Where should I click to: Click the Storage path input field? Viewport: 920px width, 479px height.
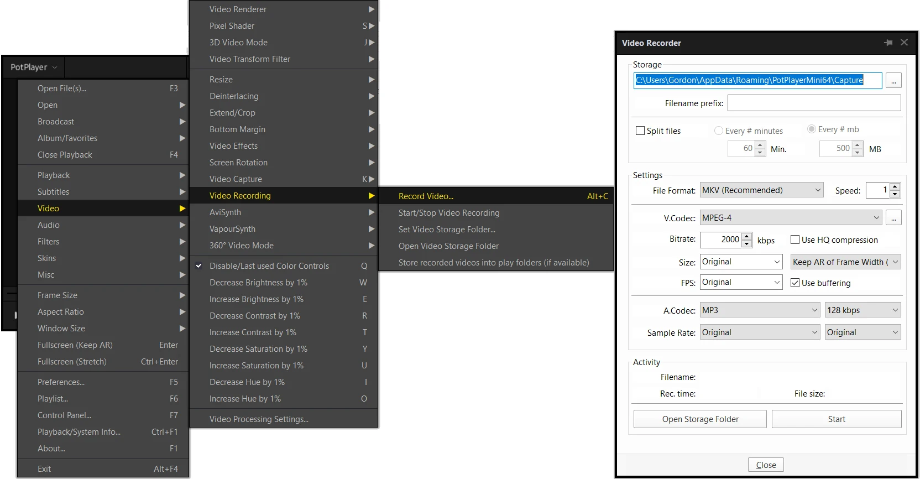(757, 81)
